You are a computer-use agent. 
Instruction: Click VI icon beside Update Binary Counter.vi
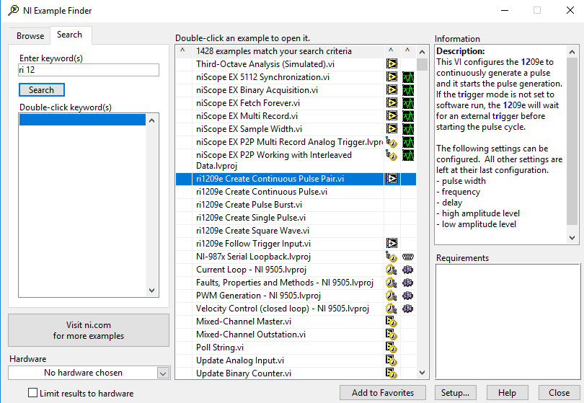tap(391, 373)
